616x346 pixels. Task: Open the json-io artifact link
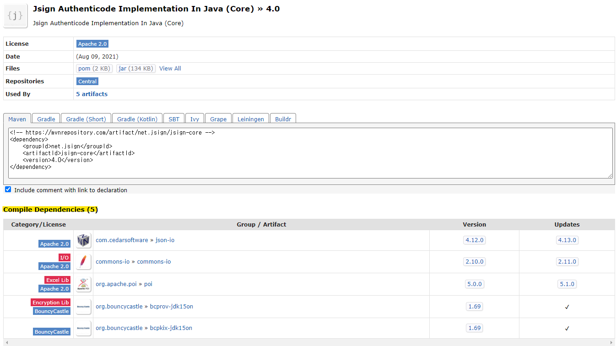tap(165, 240)
